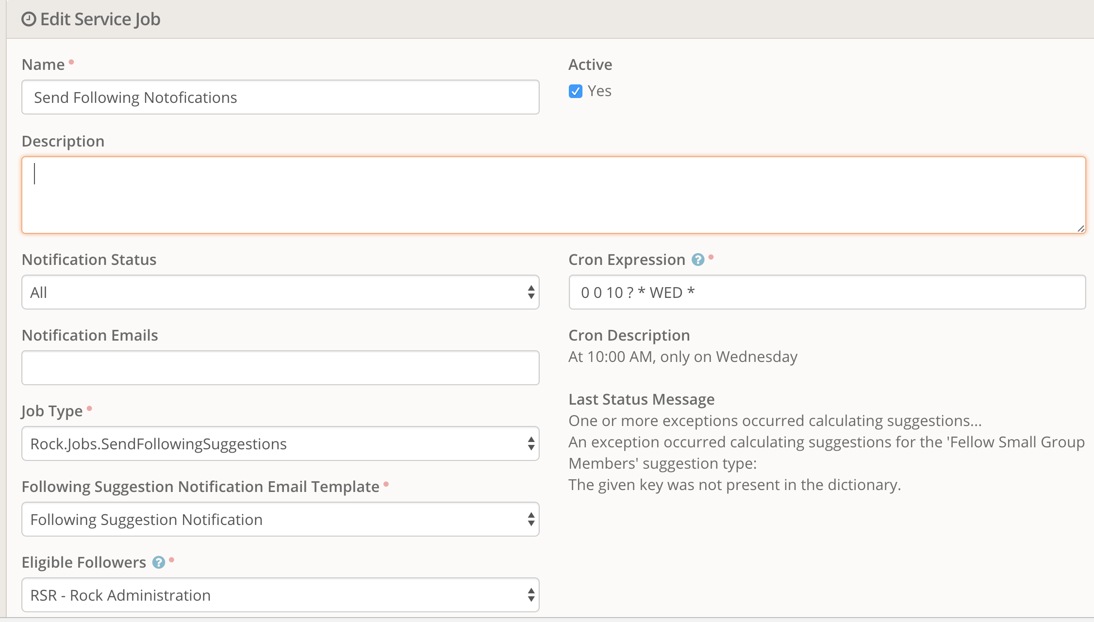Click the Cron Expression input field
Screen dimensions: 1094x622
(x=827, y=293)
